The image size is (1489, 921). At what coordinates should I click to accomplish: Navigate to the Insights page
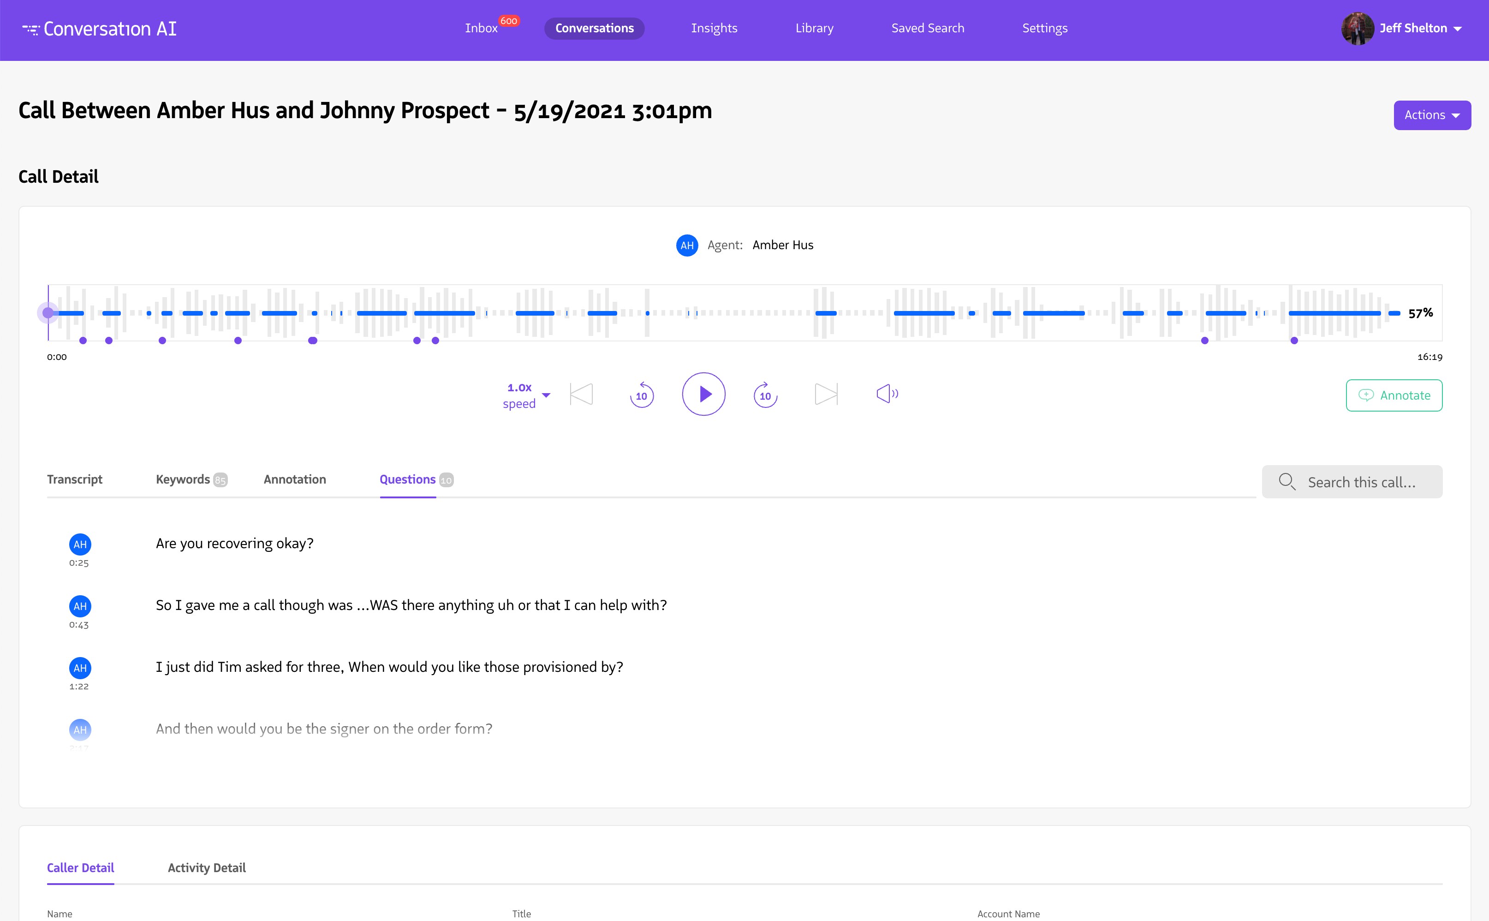[714, 28]
